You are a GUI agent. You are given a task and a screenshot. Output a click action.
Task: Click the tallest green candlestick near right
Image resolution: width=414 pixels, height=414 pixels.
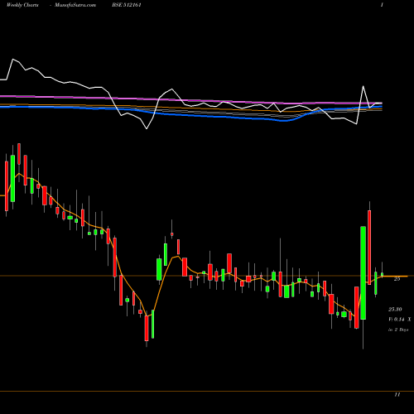[363, 273]
